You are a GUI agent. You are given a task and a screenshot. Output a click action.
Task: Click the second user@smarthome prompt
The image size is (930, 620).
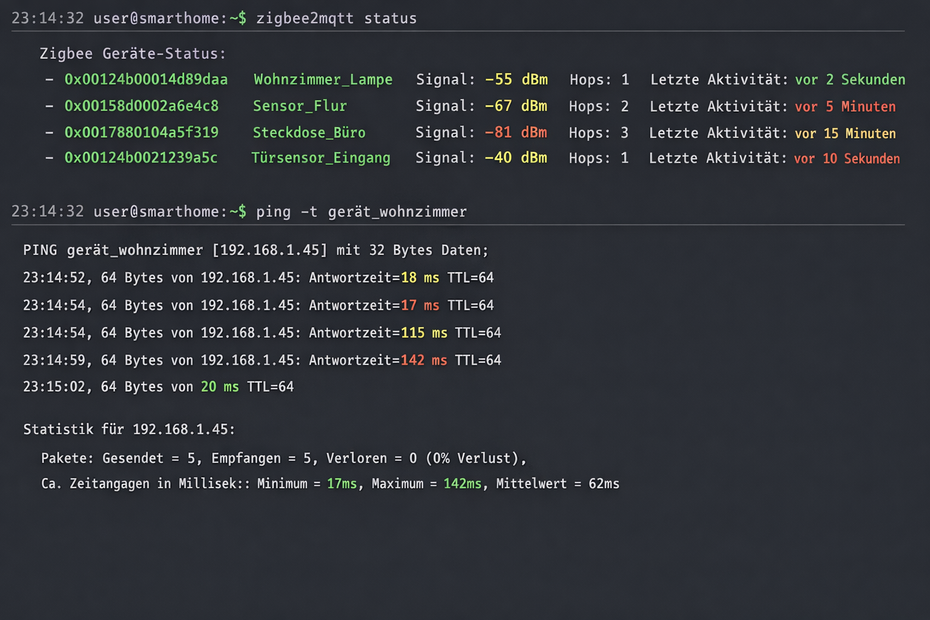170,211
